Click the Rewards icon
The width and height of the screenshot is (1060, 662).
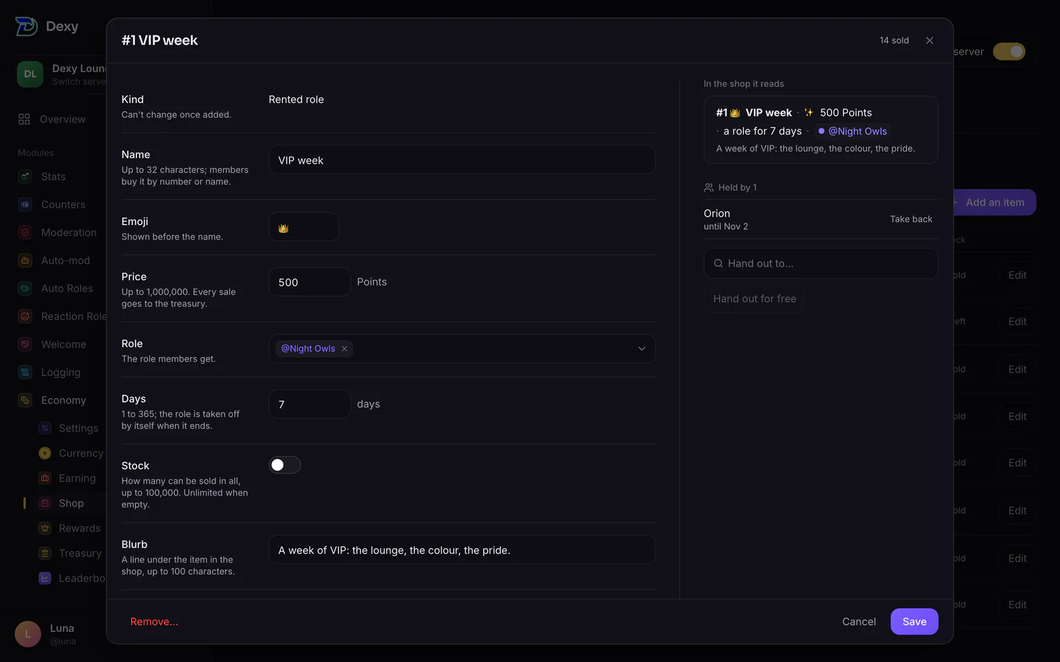[x=45, y=528]
